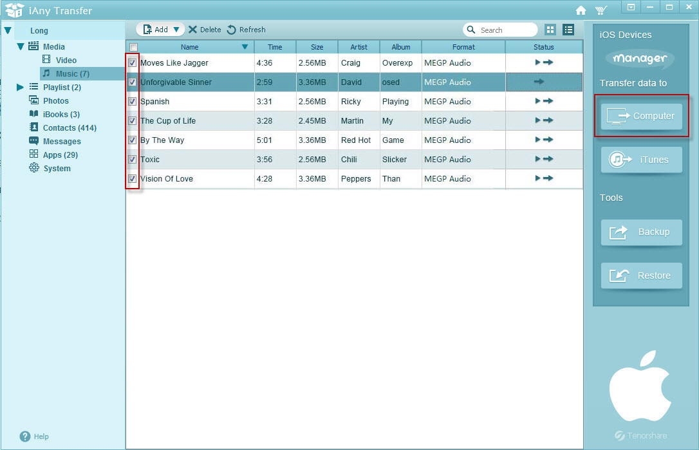
Task: Uncheck The Cup of Life checkbox
Action: click(x=133, y=121)
